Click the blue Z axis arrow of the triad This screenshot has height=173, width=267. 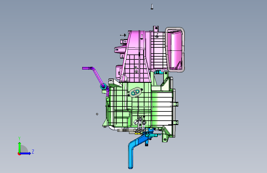26,153
